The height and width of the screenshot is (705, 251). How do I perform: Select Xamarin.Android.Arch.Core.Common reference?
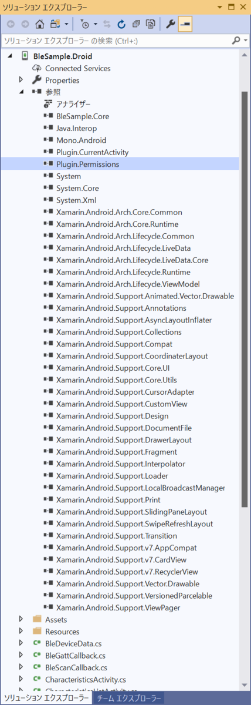click(119, 212)
